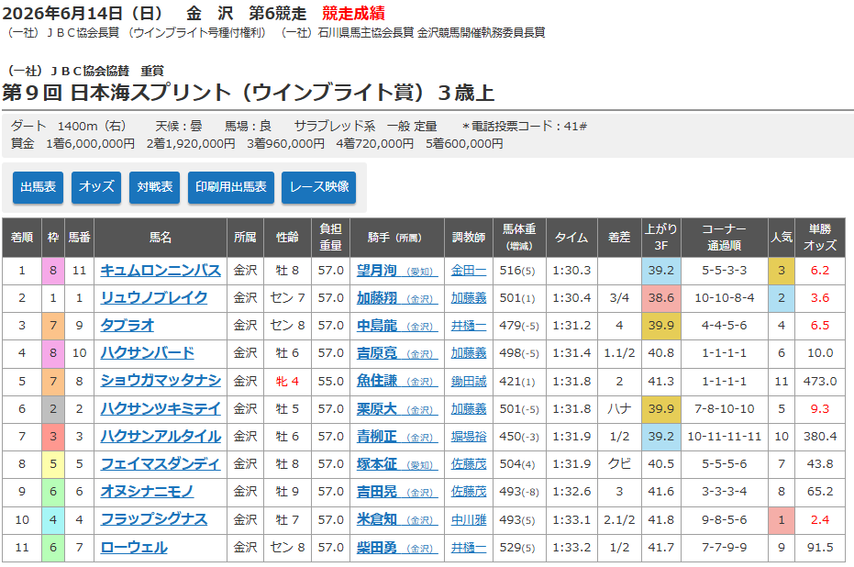Open horse link フェイマスダンディ

161,464
